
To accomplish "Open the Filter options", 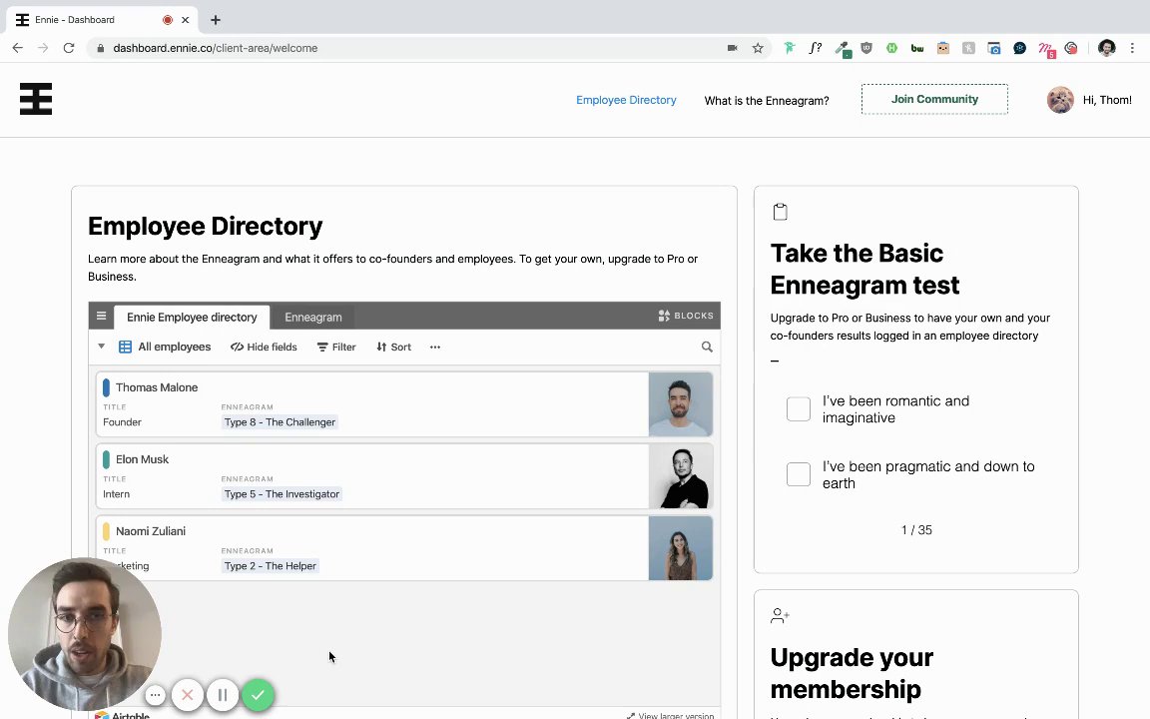I will [336, 348].
